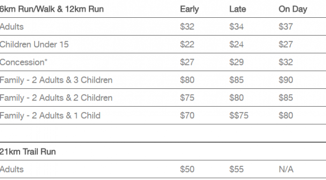Select Family - 2 Adults & 2 Children
This screenshot has width=326, height=180.
pyautogui.click(x=56, y=98)
